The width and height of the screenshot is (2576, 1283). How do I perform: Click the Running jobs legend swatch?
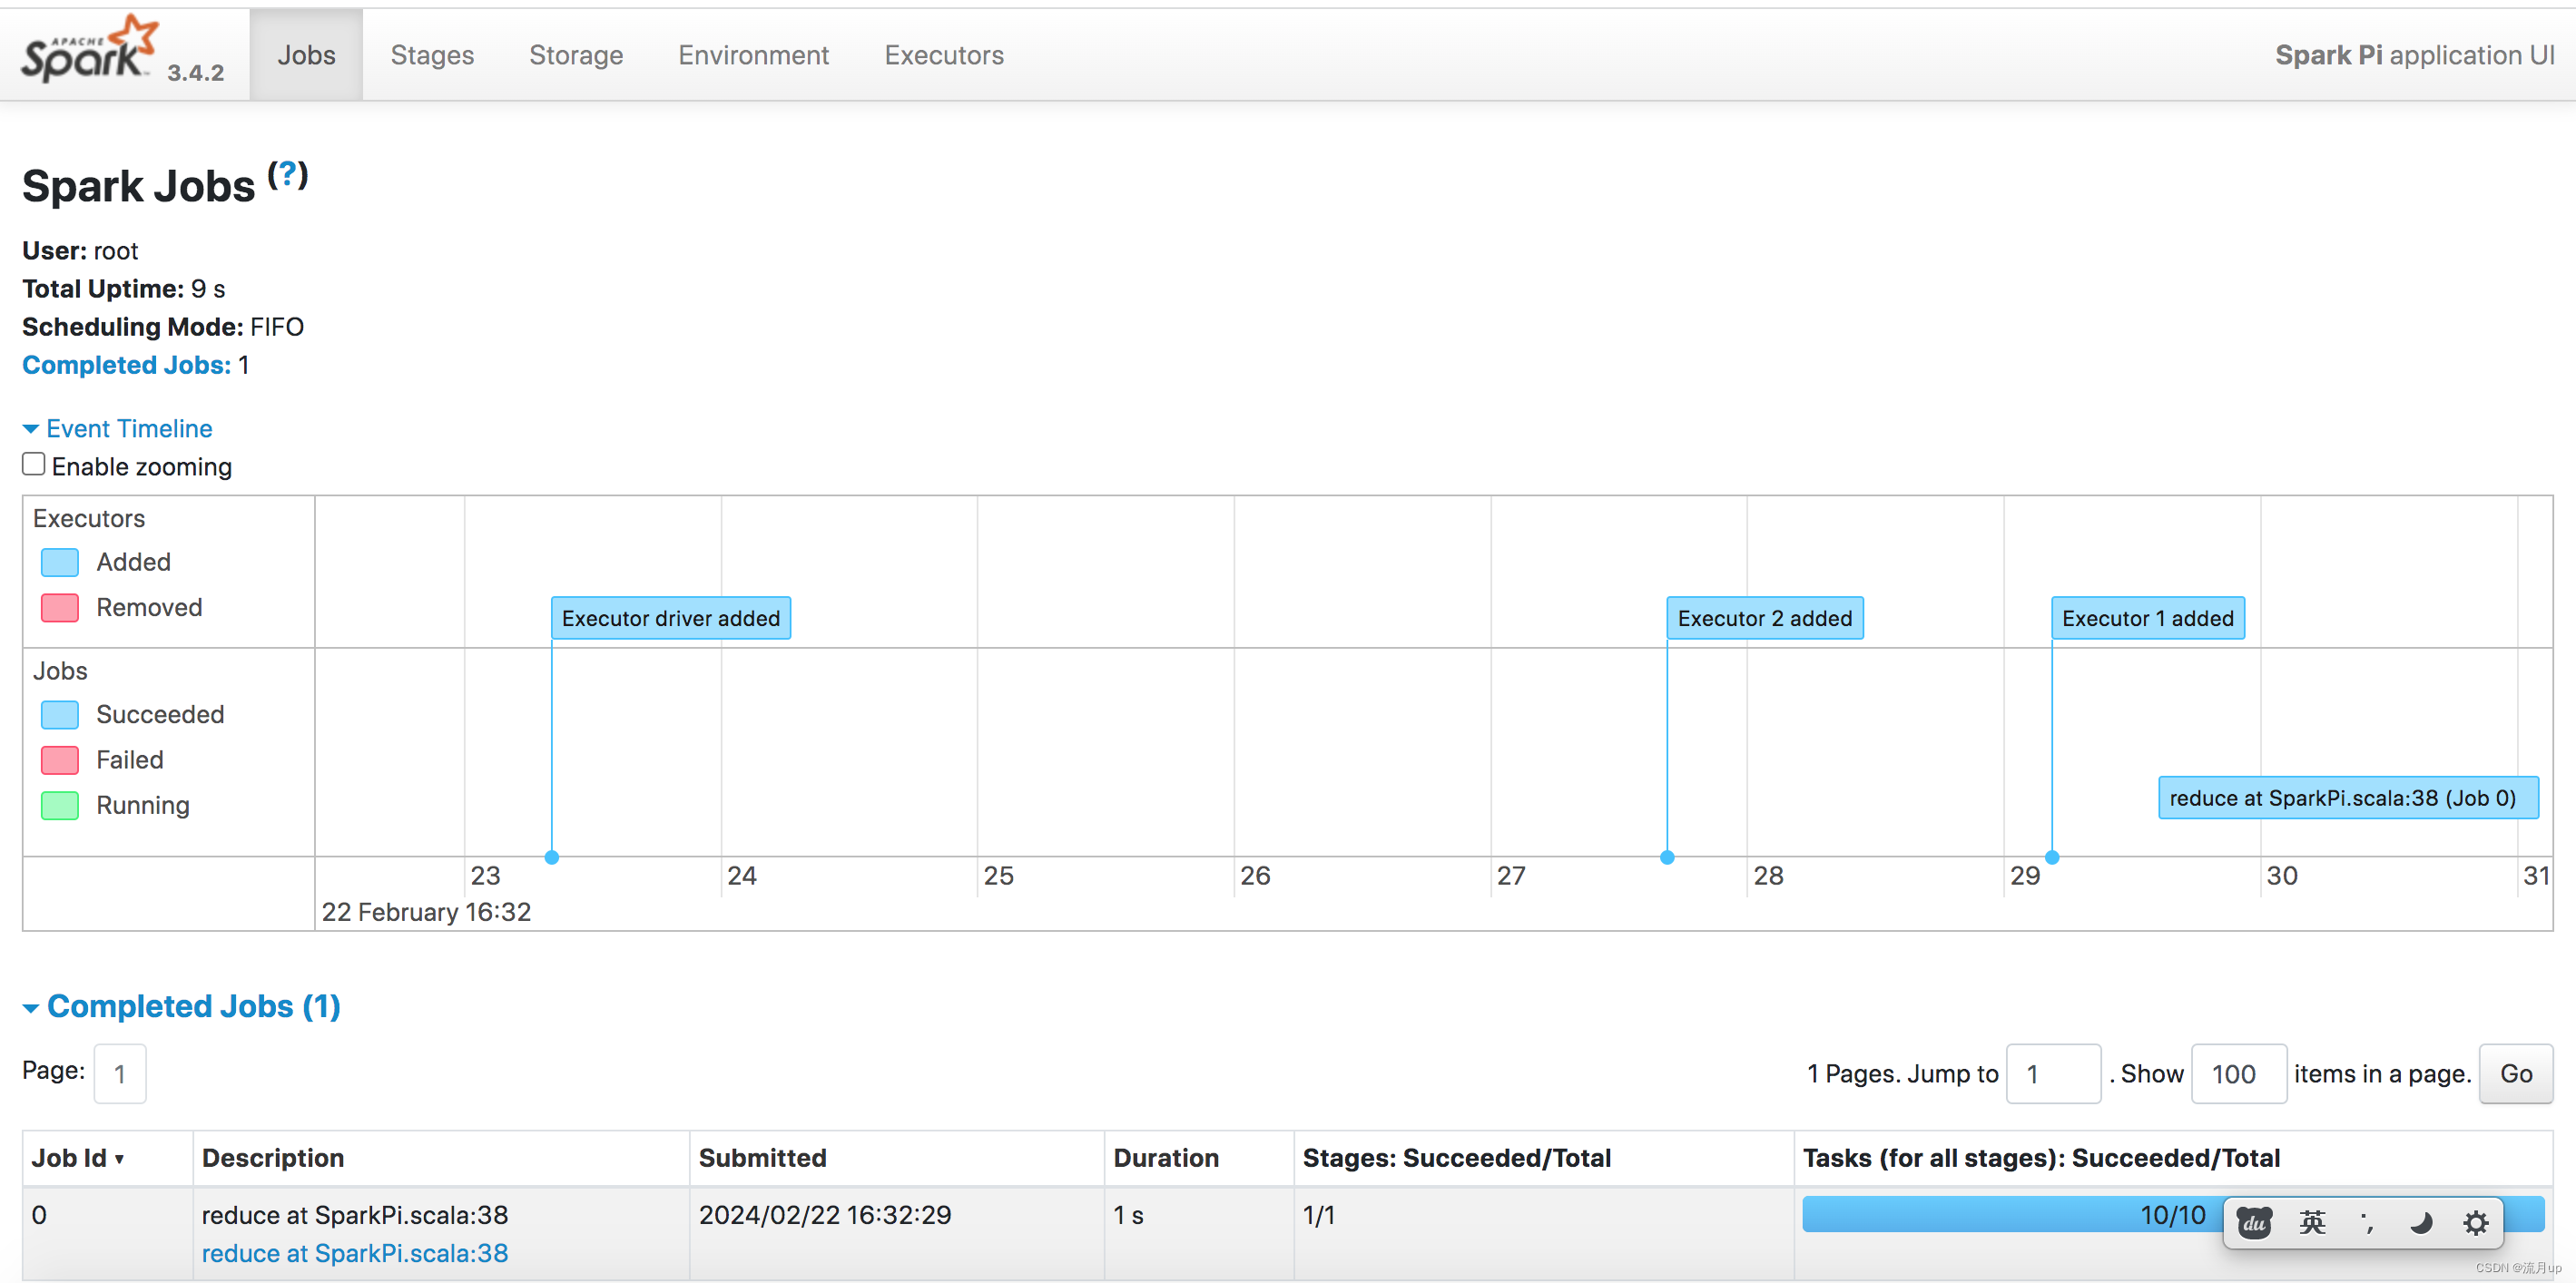pos(60,806)
